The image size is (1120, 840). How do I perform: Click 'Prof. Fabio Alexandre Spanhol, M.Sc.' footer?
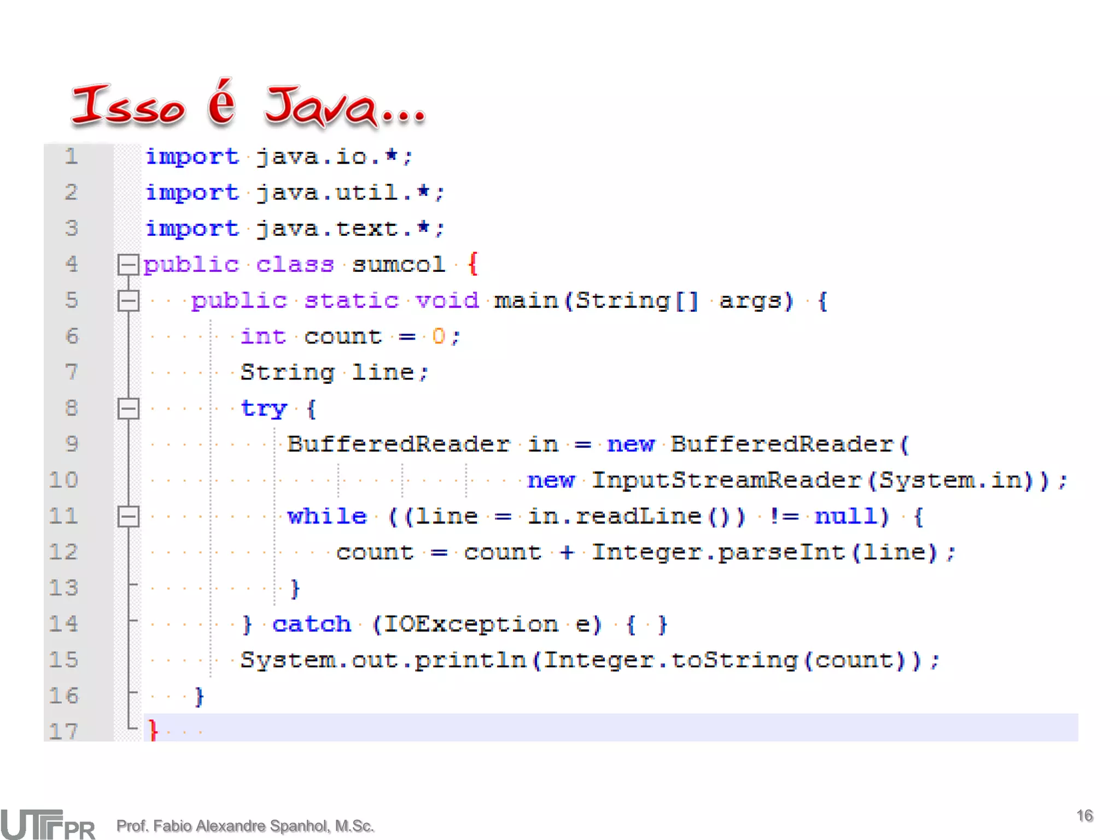tap(245, 826)
